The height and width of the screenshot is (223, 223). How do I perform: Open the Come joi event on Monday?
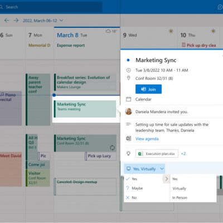38,165
